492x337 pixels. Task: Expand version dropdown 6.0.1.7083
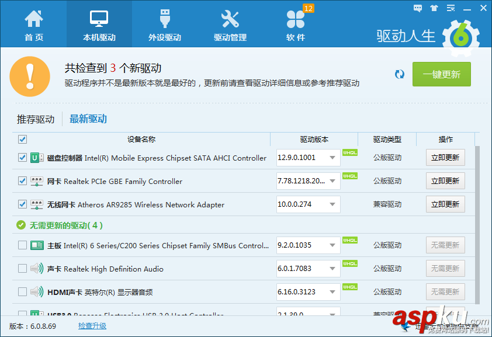[x=332, y=268]
